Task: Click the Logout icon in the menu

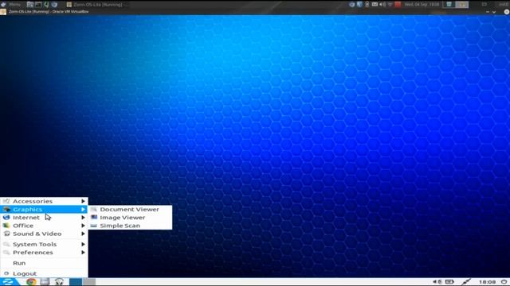Action: pyautogui.click(x=6, y=273)
